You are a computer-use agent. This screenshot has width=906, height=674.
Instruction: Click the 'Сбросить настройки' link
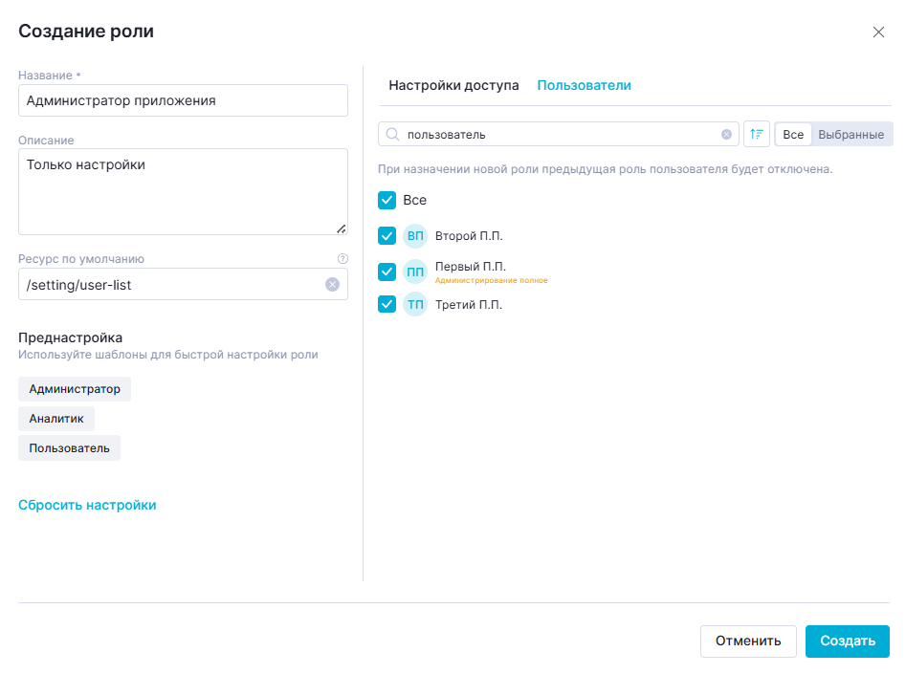(x=87, y=505)
